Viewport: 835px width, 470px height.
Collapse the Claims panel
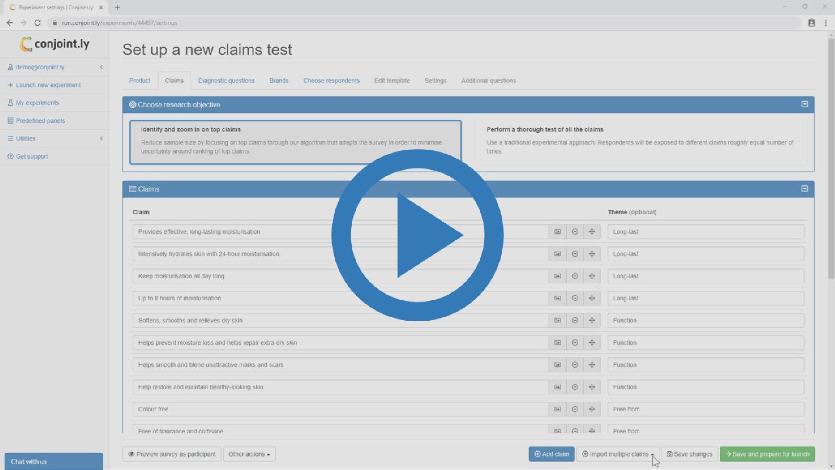804,189
